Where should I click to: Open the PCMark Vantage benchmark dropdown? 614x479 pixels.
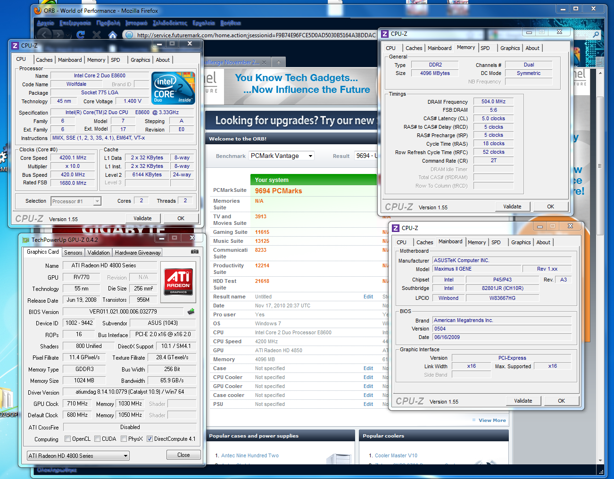pos(282,156)
